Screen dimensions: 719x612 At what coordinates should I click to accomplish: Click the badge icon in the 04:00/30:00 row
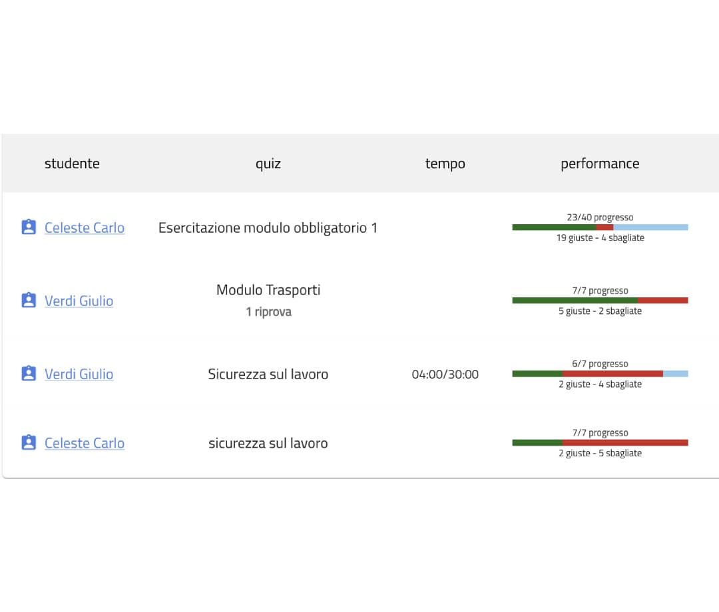coord(28,374)
